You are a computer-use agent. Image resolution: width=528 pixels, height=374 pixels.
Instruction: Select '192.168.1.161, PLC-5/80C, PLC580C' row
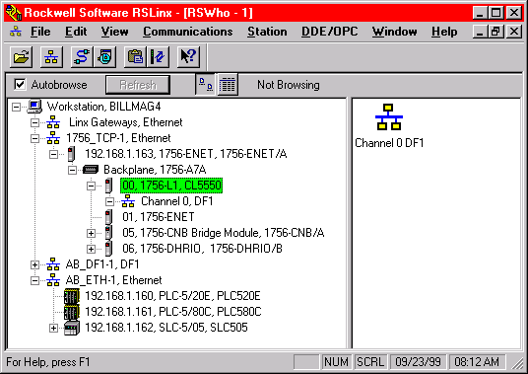[173, 312]
